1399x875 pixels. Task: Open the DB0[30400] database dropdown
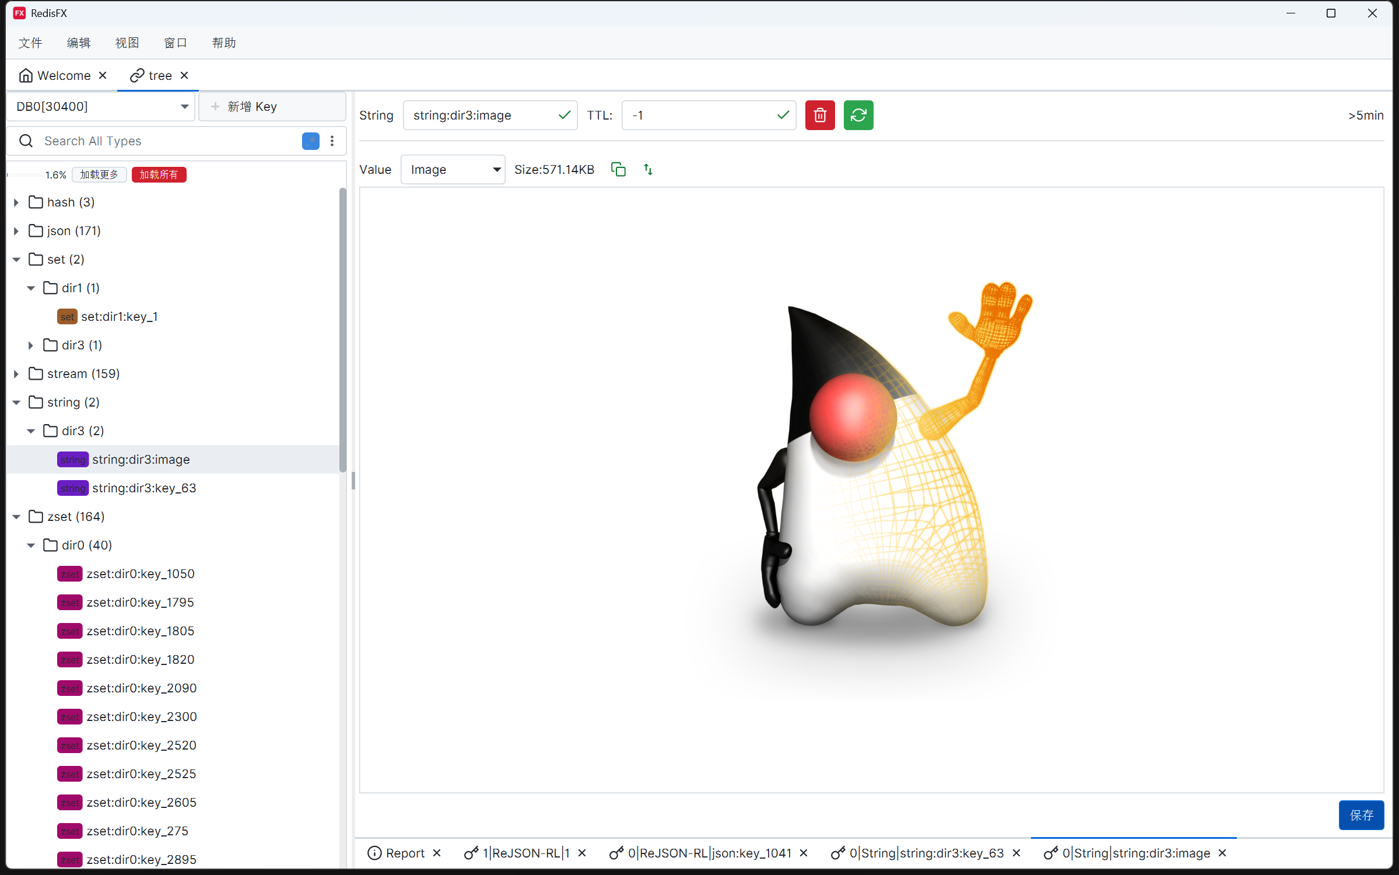100,106
